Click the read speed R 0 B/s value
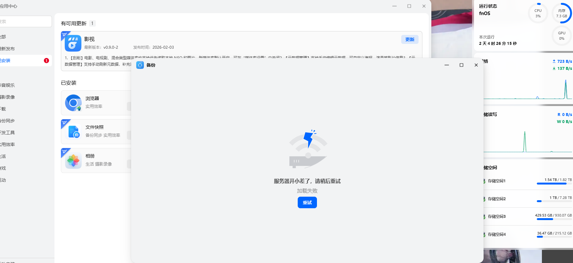Viewport: 573px width, 263px height. 565,114
